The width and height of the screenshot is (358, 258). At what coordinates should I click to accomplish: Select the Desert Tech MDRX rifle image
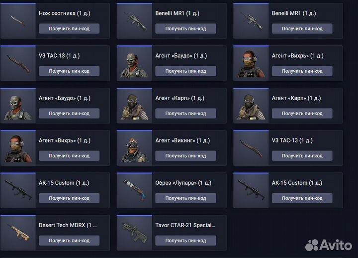(x=18, y=233)
